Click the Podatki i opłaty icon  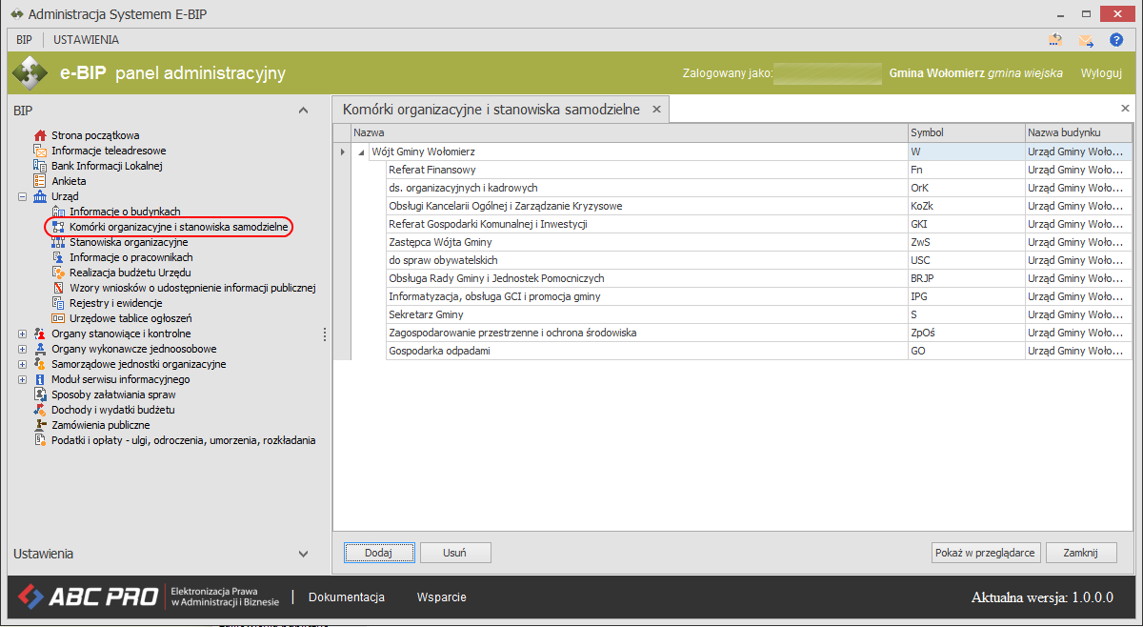(40, 440)
